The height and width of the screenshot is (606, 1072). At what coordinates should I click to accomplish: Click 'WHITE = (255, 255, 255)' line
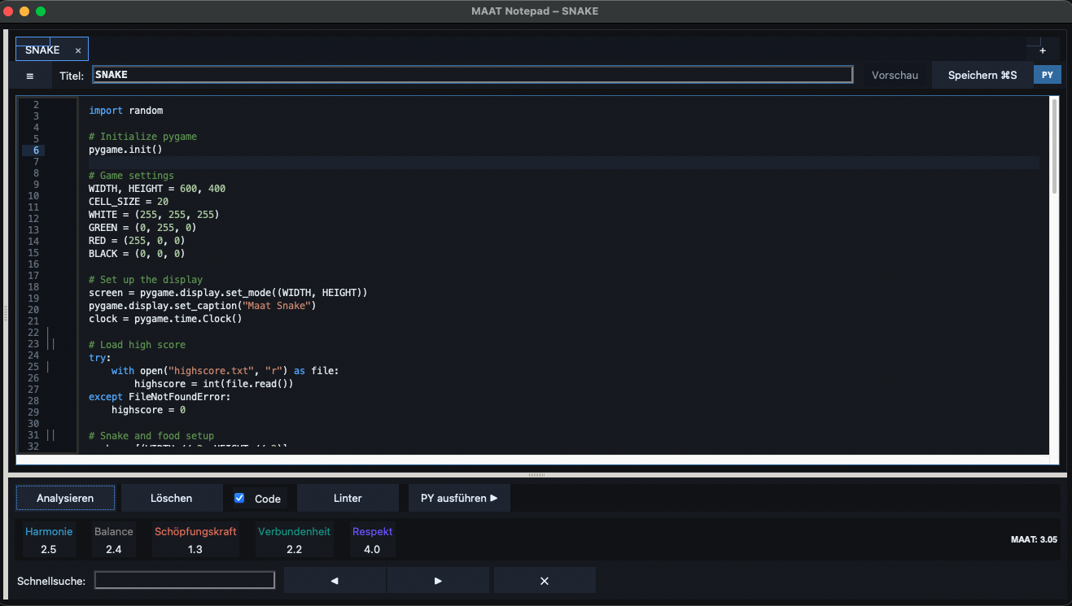pos(154,215)
